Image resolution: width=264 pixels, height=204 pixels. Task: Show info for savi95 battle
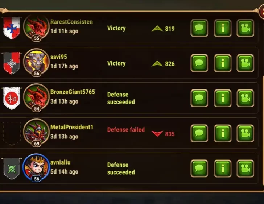223,63
